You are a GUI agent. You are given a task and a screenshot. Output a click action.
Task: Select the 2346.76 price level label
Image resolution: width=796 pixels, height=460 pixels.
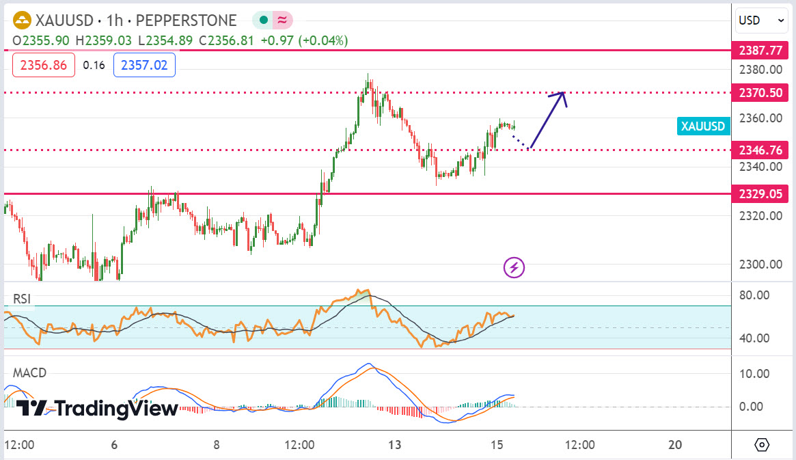[x=760, y=150]
